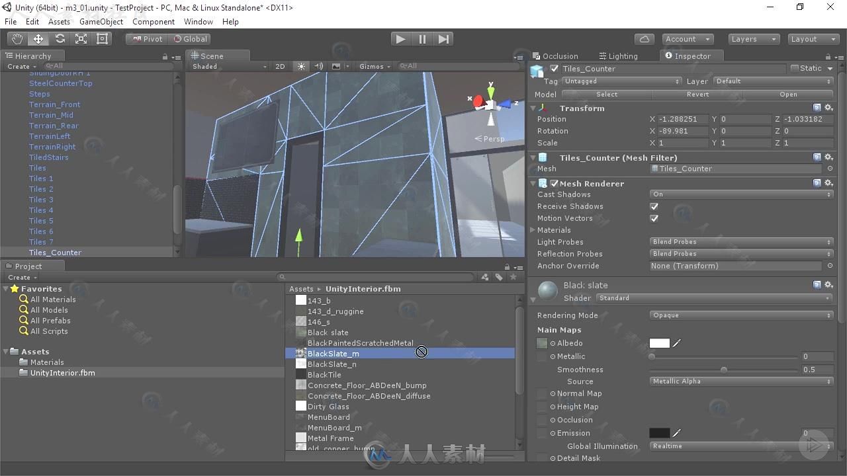This screenshot has width=847, height=476.
Task: Click scene orientation gizmo cube
Action: tap(490, 104)
